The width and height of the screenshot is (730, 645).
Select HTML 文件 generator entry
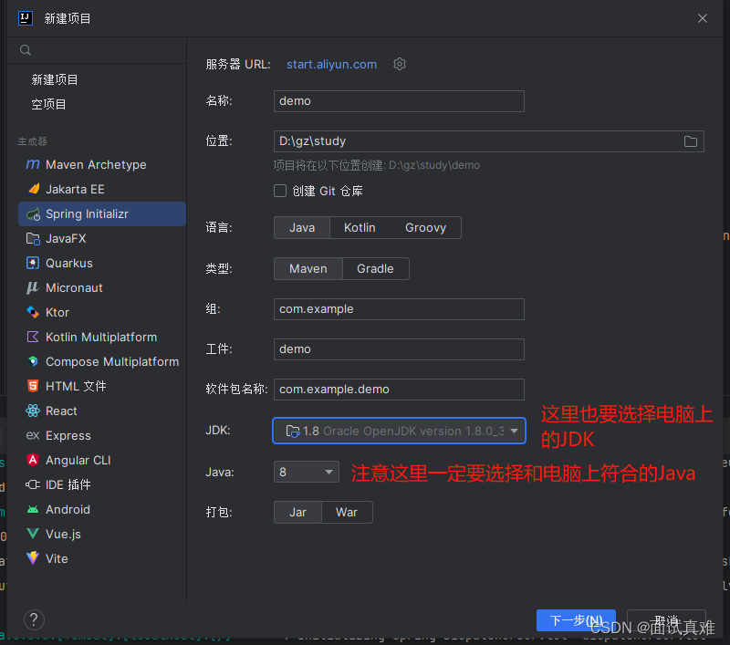pos(102,386)
